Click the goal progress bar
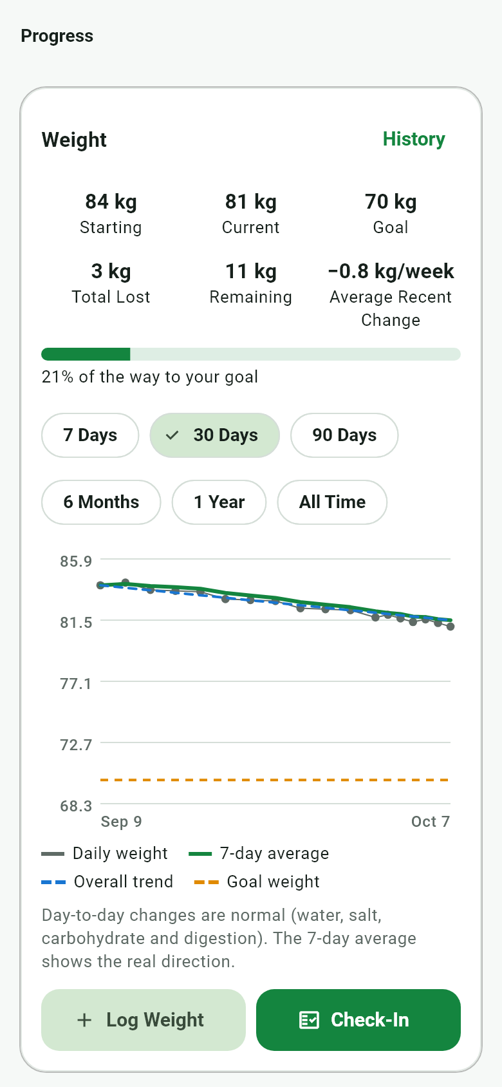Screen dimensions: 502x1087 coord(251,354)
